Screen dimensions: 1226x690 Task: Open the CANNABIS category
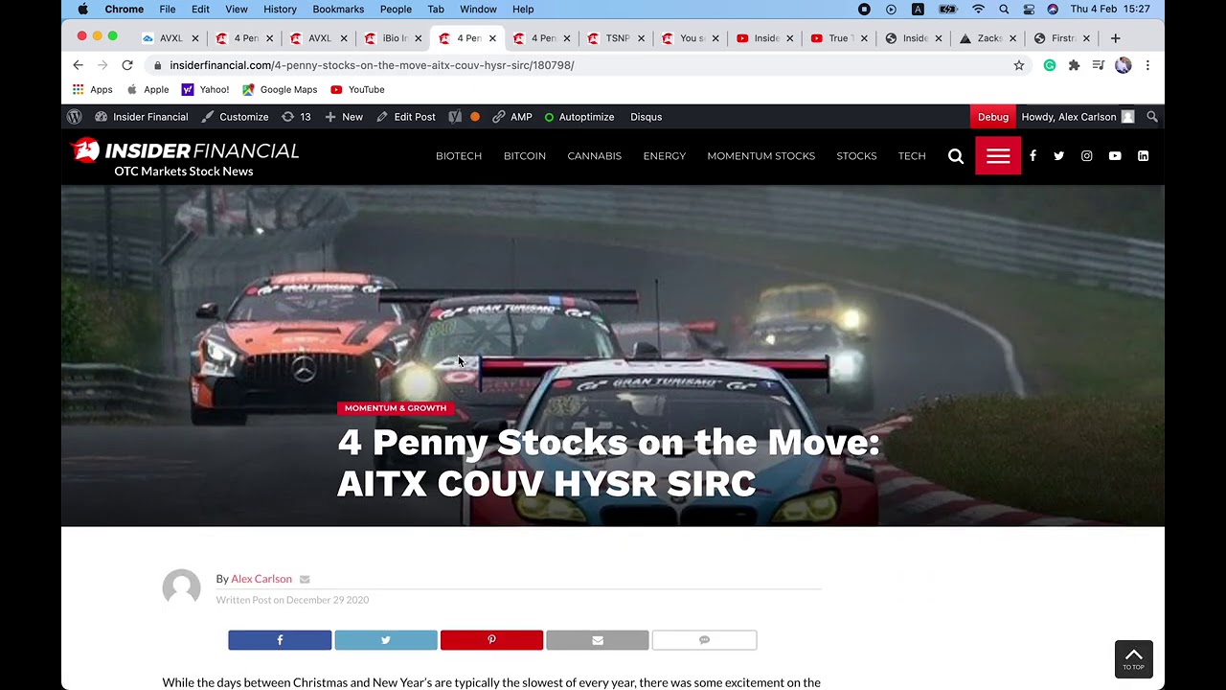point(594,155)
